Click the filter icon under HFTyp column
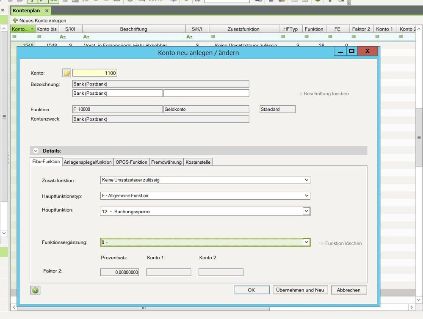The image size is (423, 319). (x=283, y=36)
